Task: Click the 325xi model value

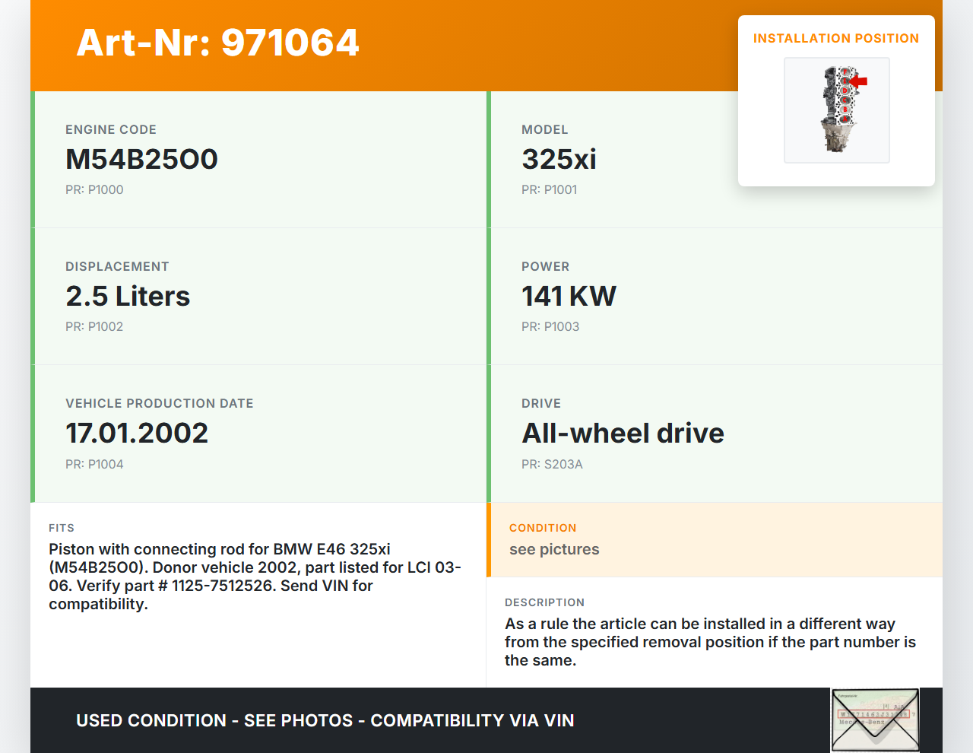Action: tap(559, 159)
